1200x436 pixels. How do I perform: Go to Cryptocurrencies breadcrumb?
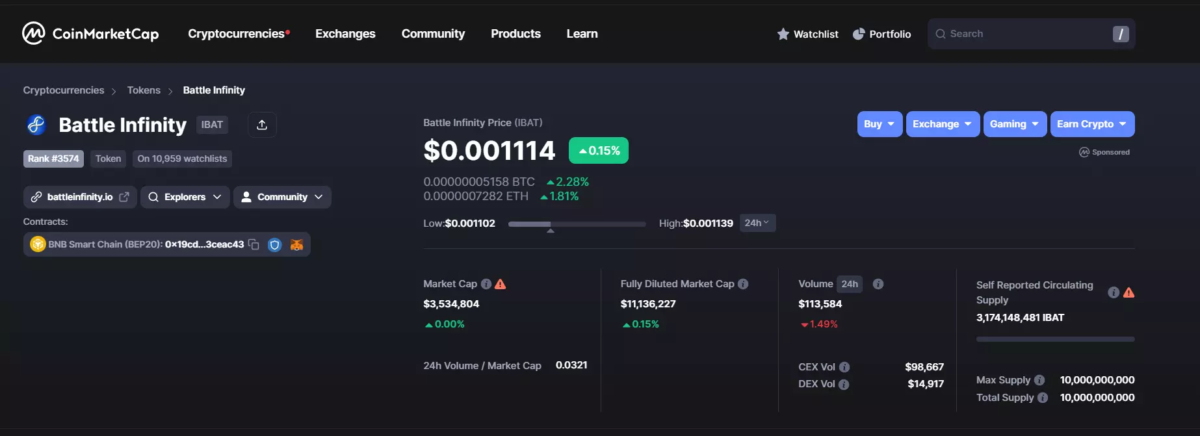[64, 90]
